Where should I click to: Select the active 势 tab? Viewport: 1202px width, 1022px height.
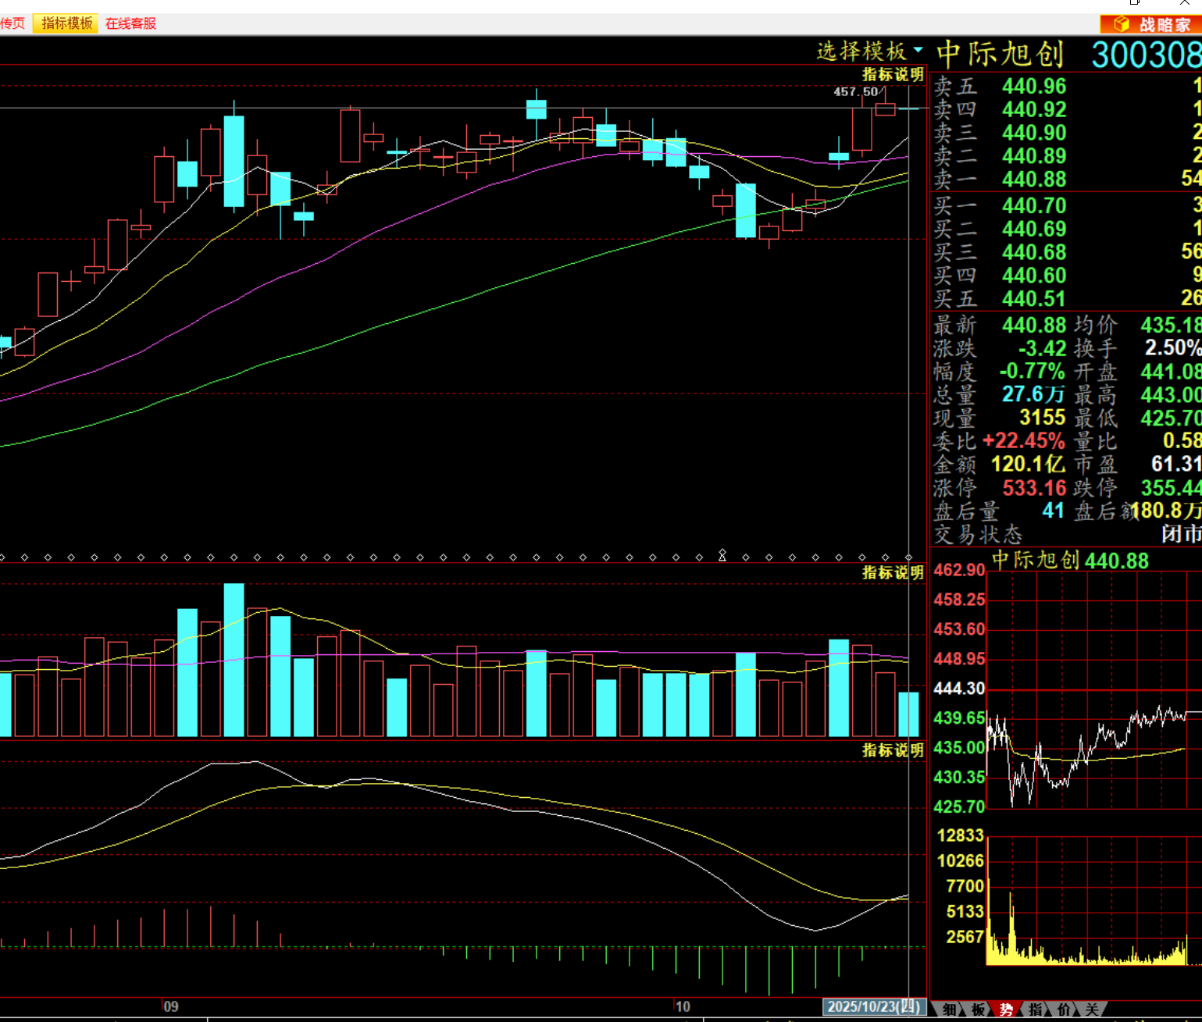pyautogui.click(x=1007, y=1010)
